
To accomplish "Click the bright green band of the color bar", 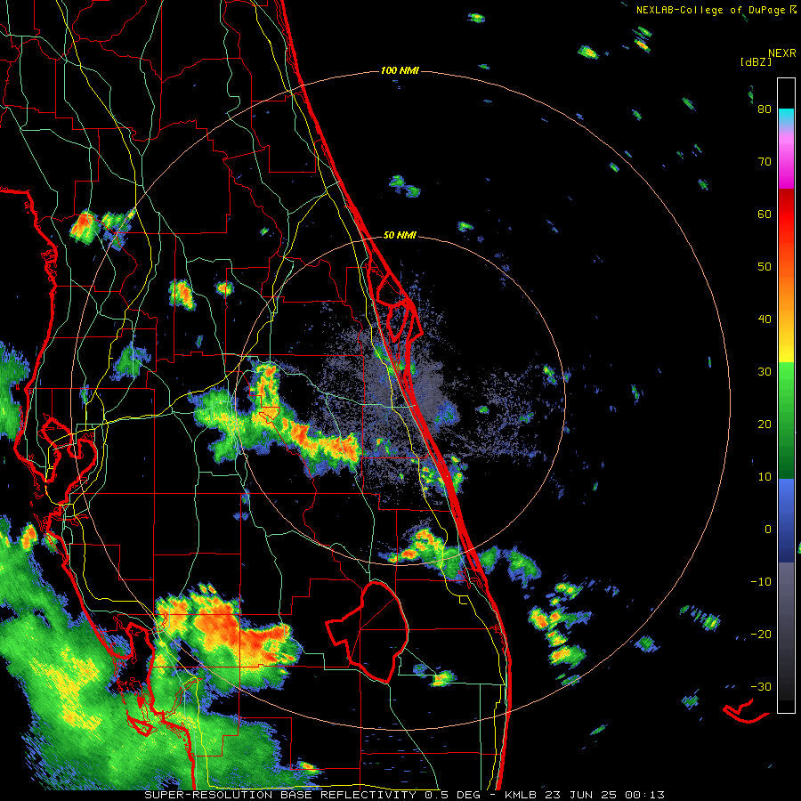I will 786,388.
